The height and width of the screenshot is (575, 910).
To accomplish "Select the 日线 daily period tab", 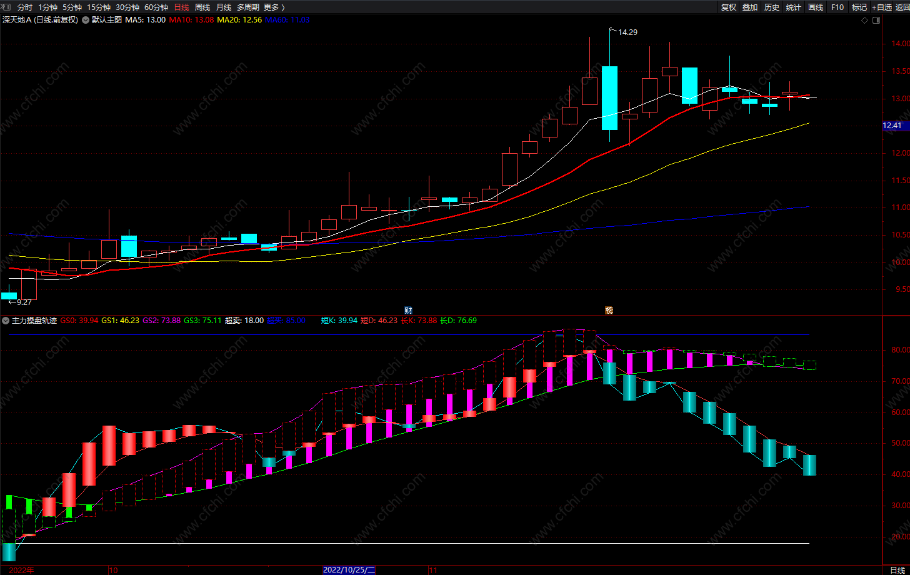I will point(181,7).
